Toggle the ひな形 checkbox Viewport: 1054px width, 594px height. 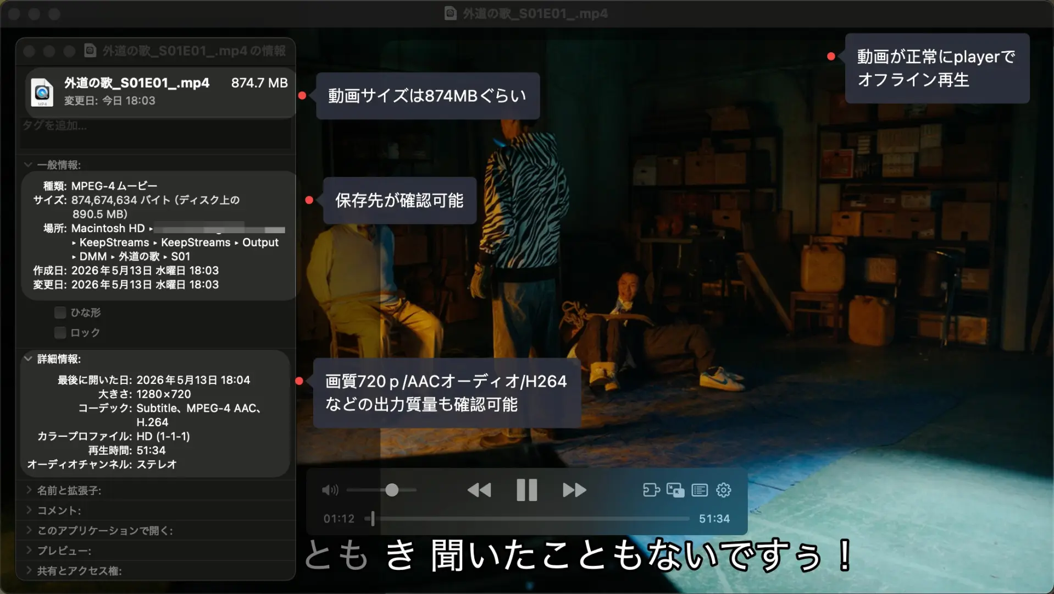(60, 312)
